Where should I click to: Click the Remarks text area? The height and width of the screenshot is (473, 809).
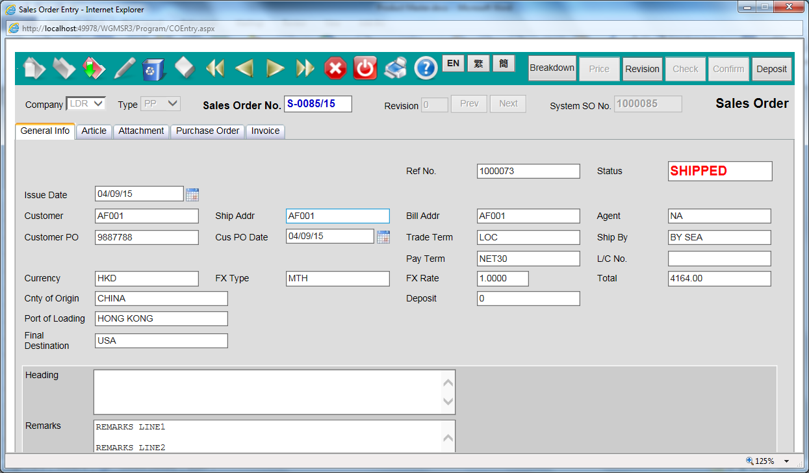274,436
